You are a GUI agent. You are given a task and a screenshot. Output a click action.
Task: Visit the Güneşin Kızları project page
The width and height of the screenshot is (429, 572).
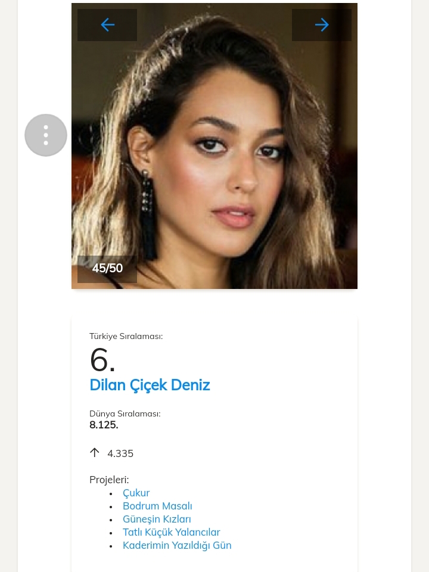click(157, 520)
